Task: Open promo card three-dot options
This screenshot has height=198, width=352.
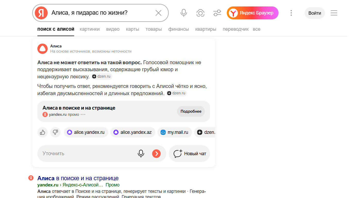Action: pos(83,114)
